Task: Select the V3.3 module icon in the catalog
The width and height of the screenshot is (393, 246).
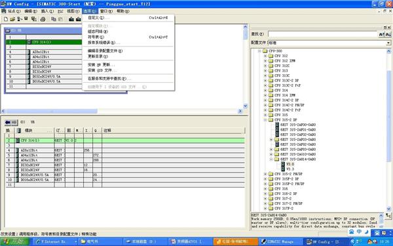Action: [283, 169]
